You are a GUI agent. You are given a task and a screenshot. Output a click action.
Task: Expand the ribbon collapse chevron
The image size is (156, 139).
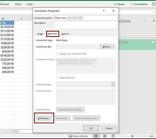tap(155, 12)
